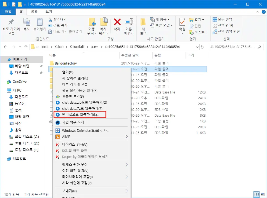Screen dimensions: 267x198
Task: Click the back navigation arrow
Action: [x=6, y=47]
